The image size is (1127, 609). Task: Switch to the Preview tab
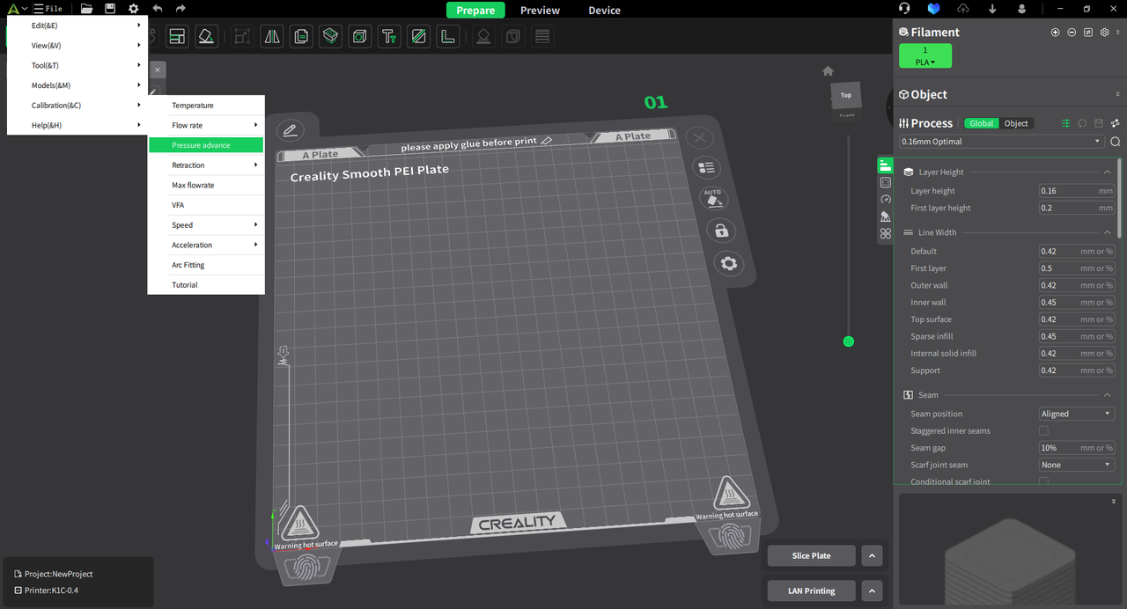540,11
